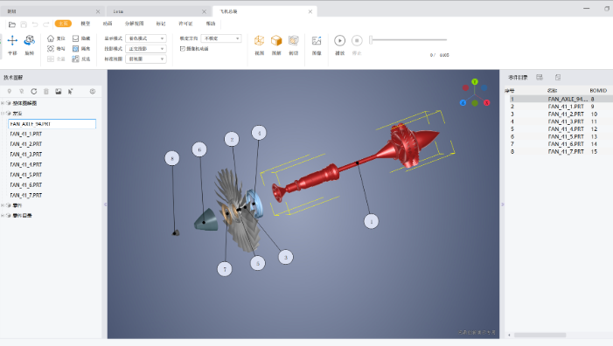Select FAN_AXLE_94 row in parts list
Image resolution: width=613 pixels, height=346 pixels.
pos(561,99)
